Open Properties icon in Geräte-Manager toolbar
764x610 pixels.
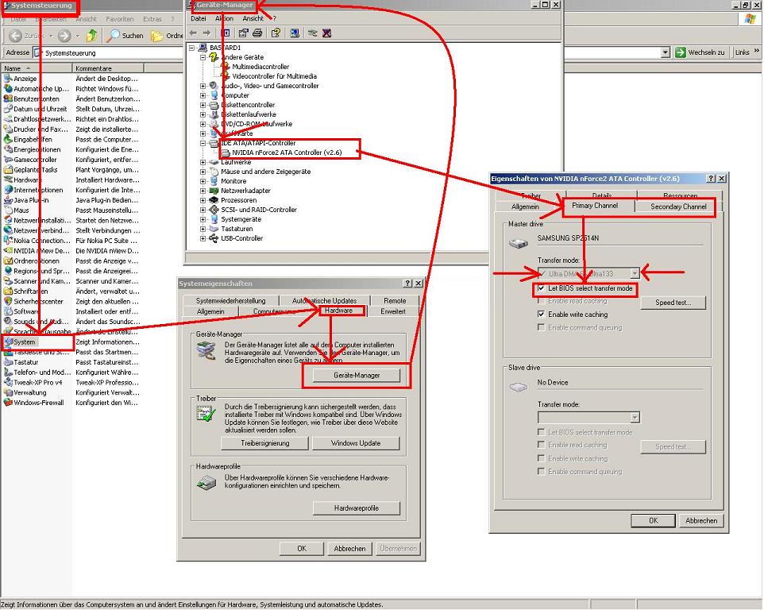pos(243,33)
